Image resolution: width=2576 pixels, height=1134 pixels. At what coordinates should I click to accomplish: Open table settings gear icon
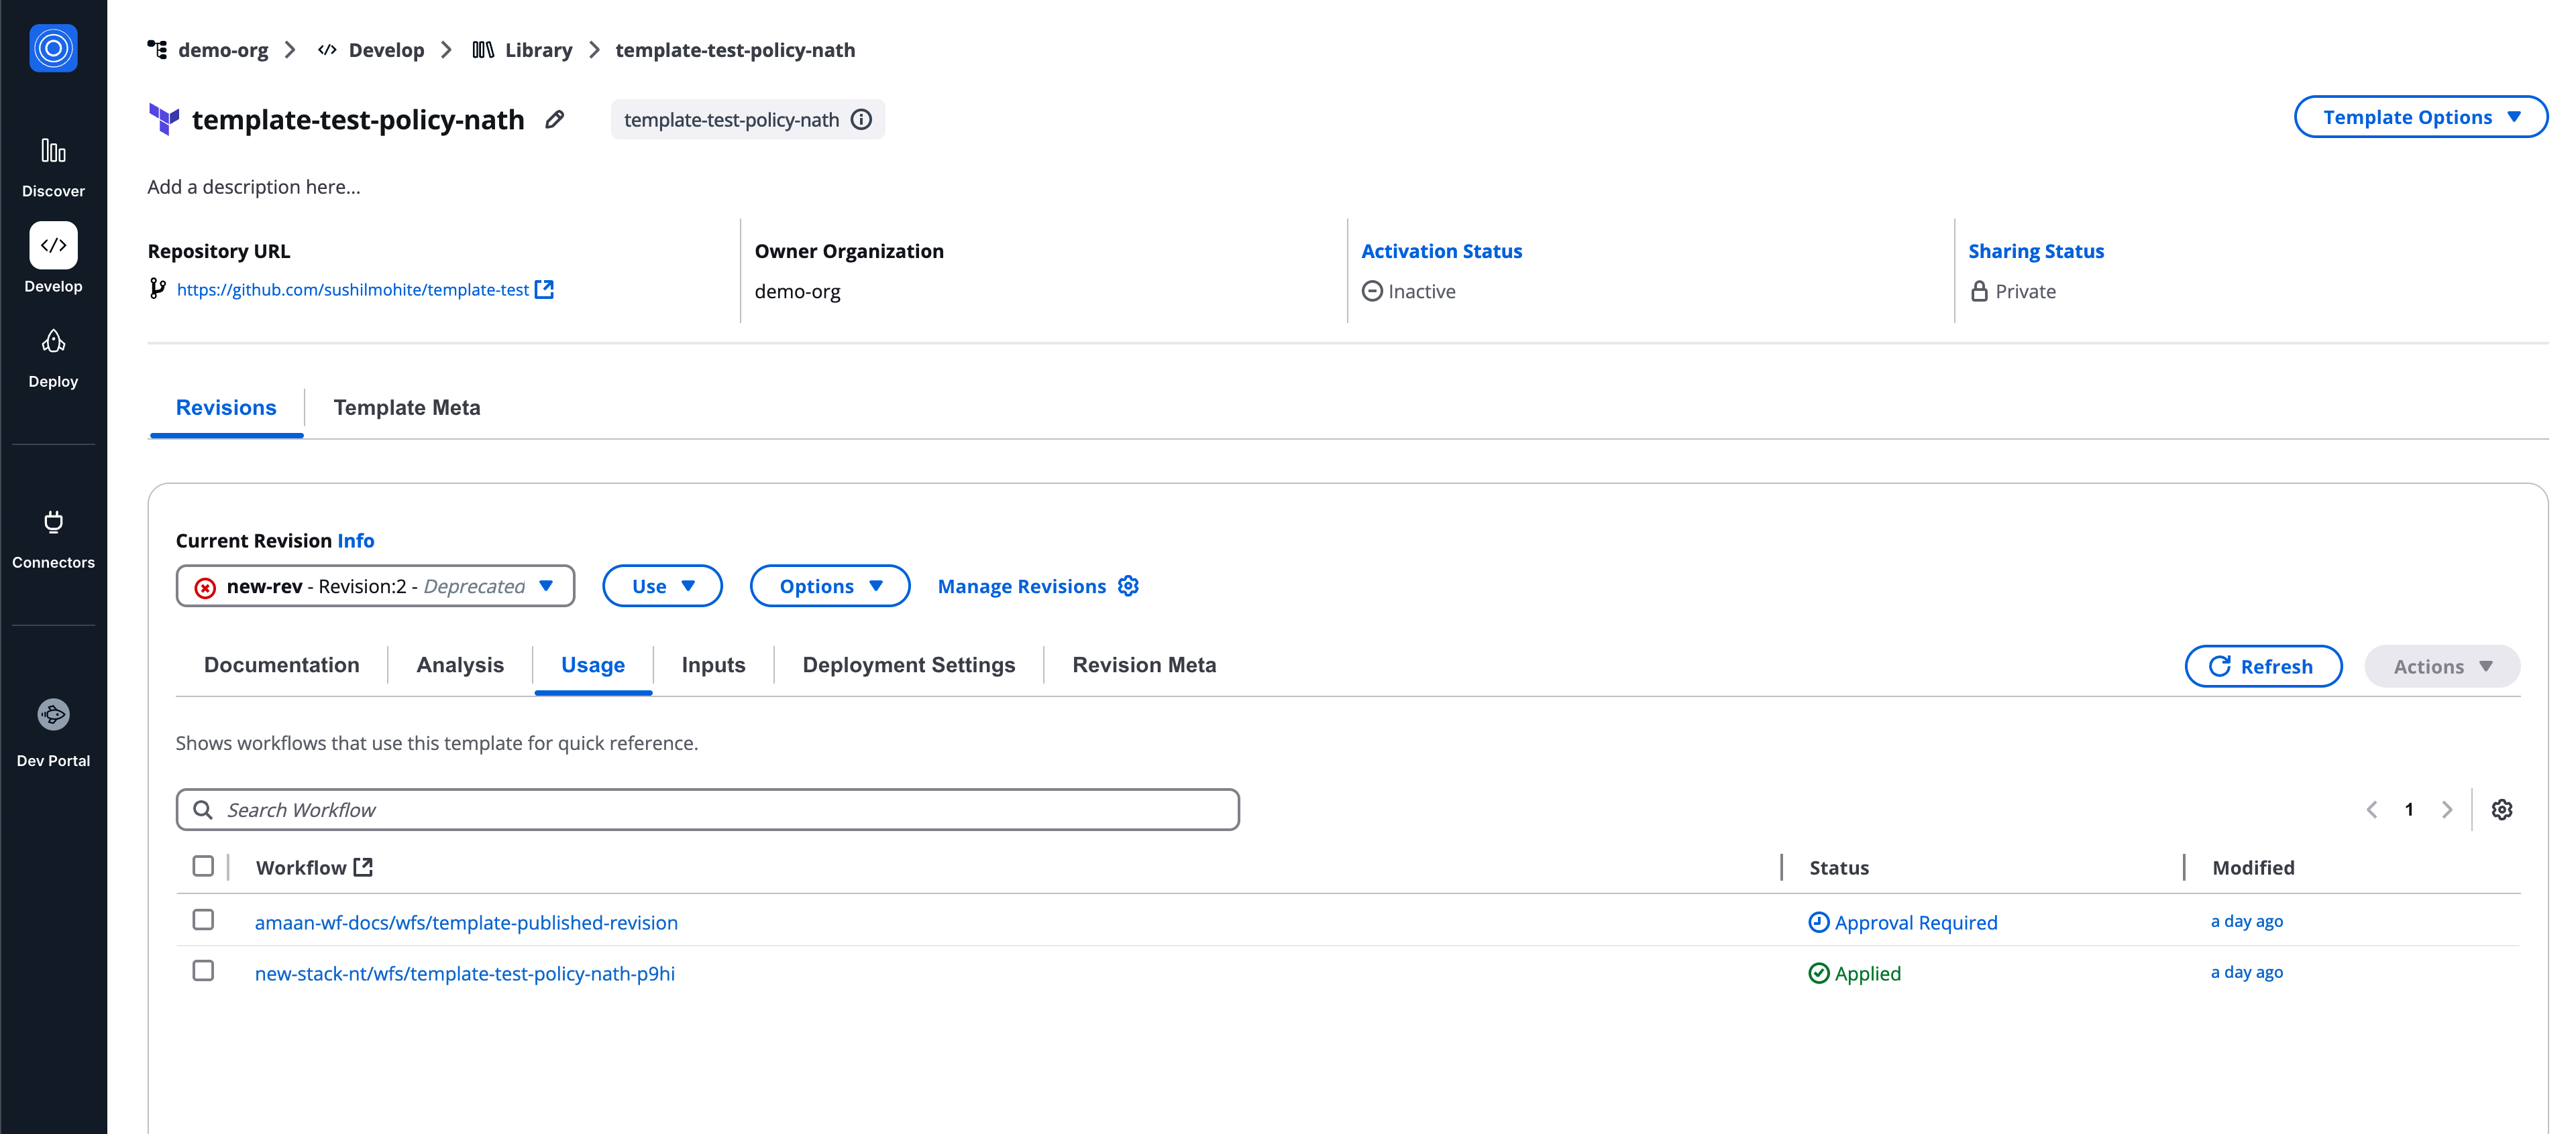(x=2501, y=810)
